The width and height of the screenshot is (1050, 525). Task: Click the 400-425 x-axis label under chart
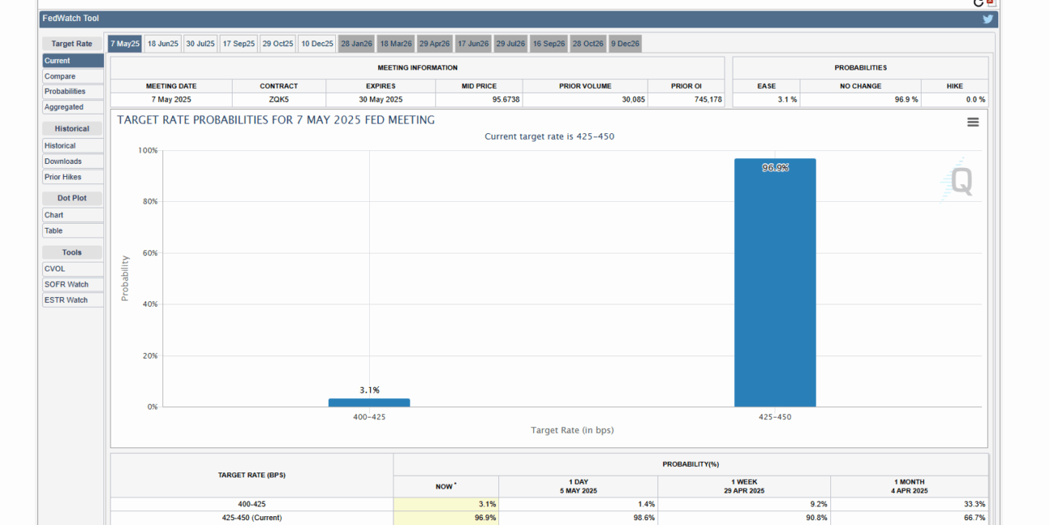click(369, 418)
